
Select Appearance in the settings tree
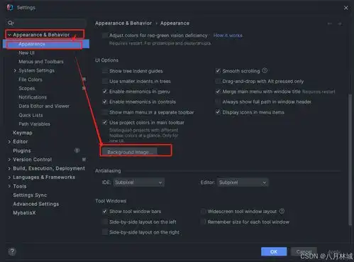click(x=46, y=44)
